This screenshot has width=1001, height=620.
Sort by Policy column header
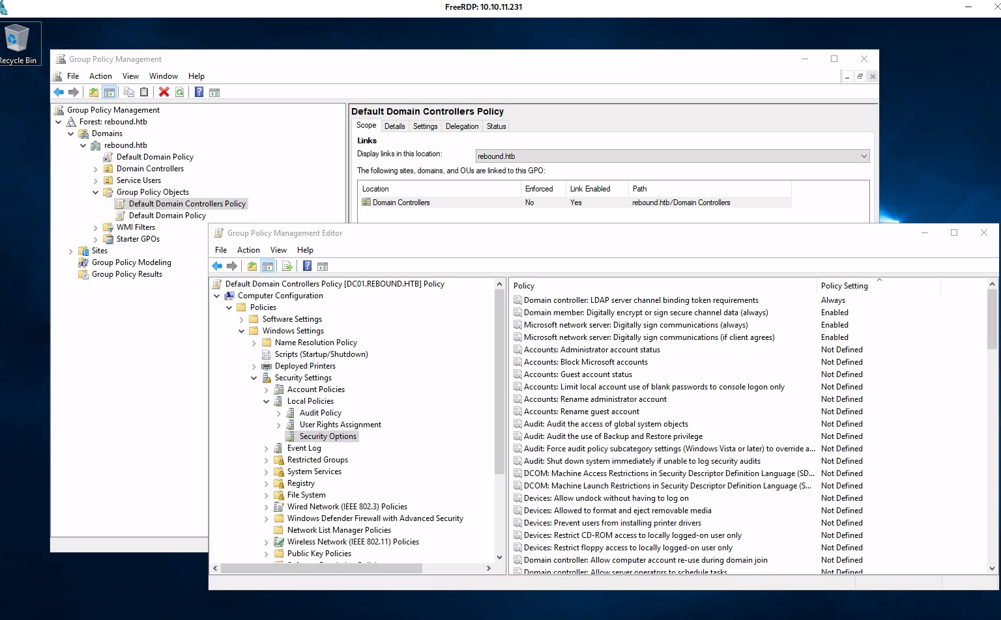coord(663,286)
